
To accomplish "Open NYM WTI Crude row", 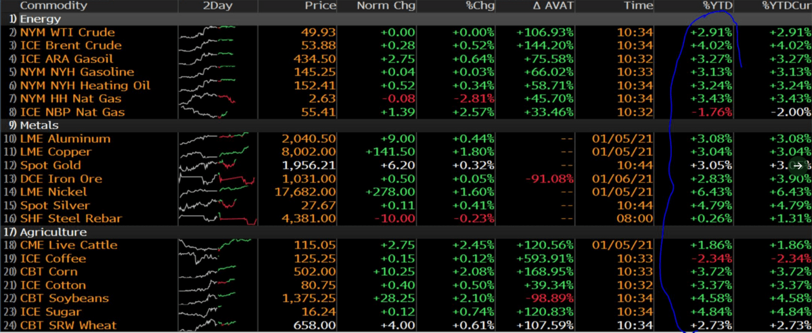I will pos(68,32).
